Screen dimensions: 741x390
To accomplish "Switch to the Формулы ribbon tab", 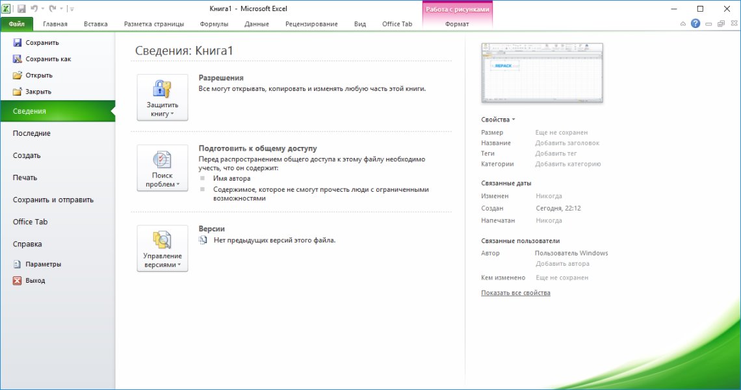I will pos(214,24).
